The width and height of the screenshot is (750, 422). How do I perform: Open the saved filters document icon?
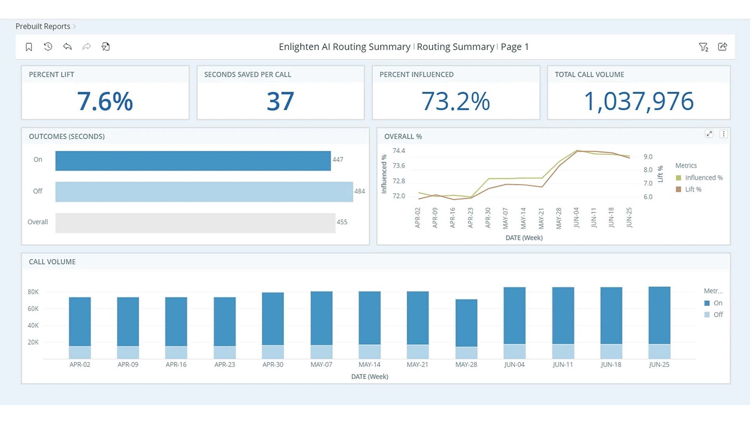105,46
